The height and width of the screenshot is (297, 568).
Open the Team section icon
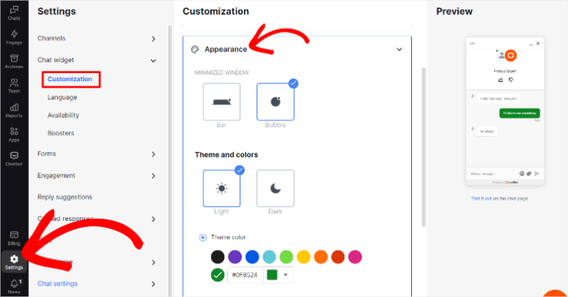[13, 85]
